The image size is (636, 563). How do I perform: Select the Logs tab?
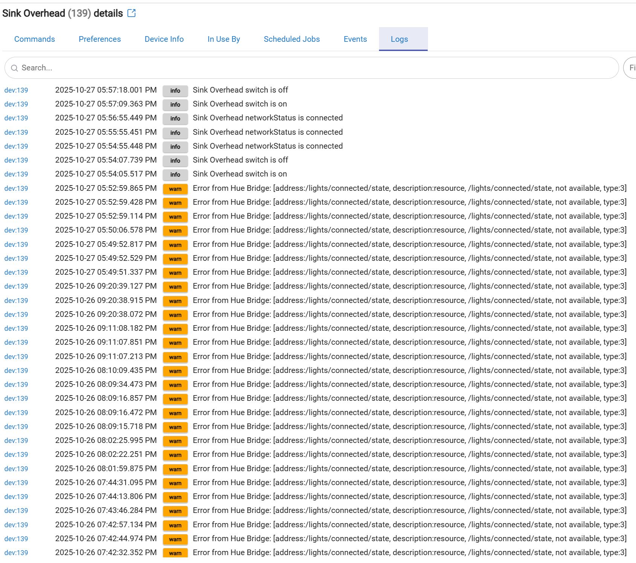point(399,39)
